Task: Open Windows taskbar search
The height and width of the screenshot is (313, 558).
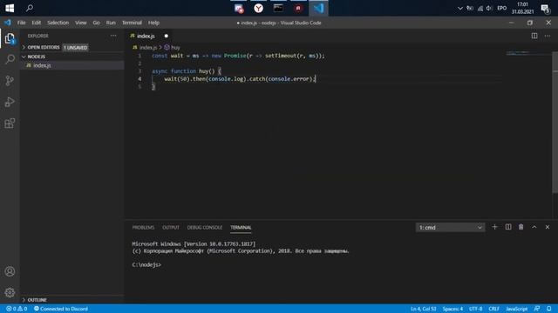Action: [30, 8]
